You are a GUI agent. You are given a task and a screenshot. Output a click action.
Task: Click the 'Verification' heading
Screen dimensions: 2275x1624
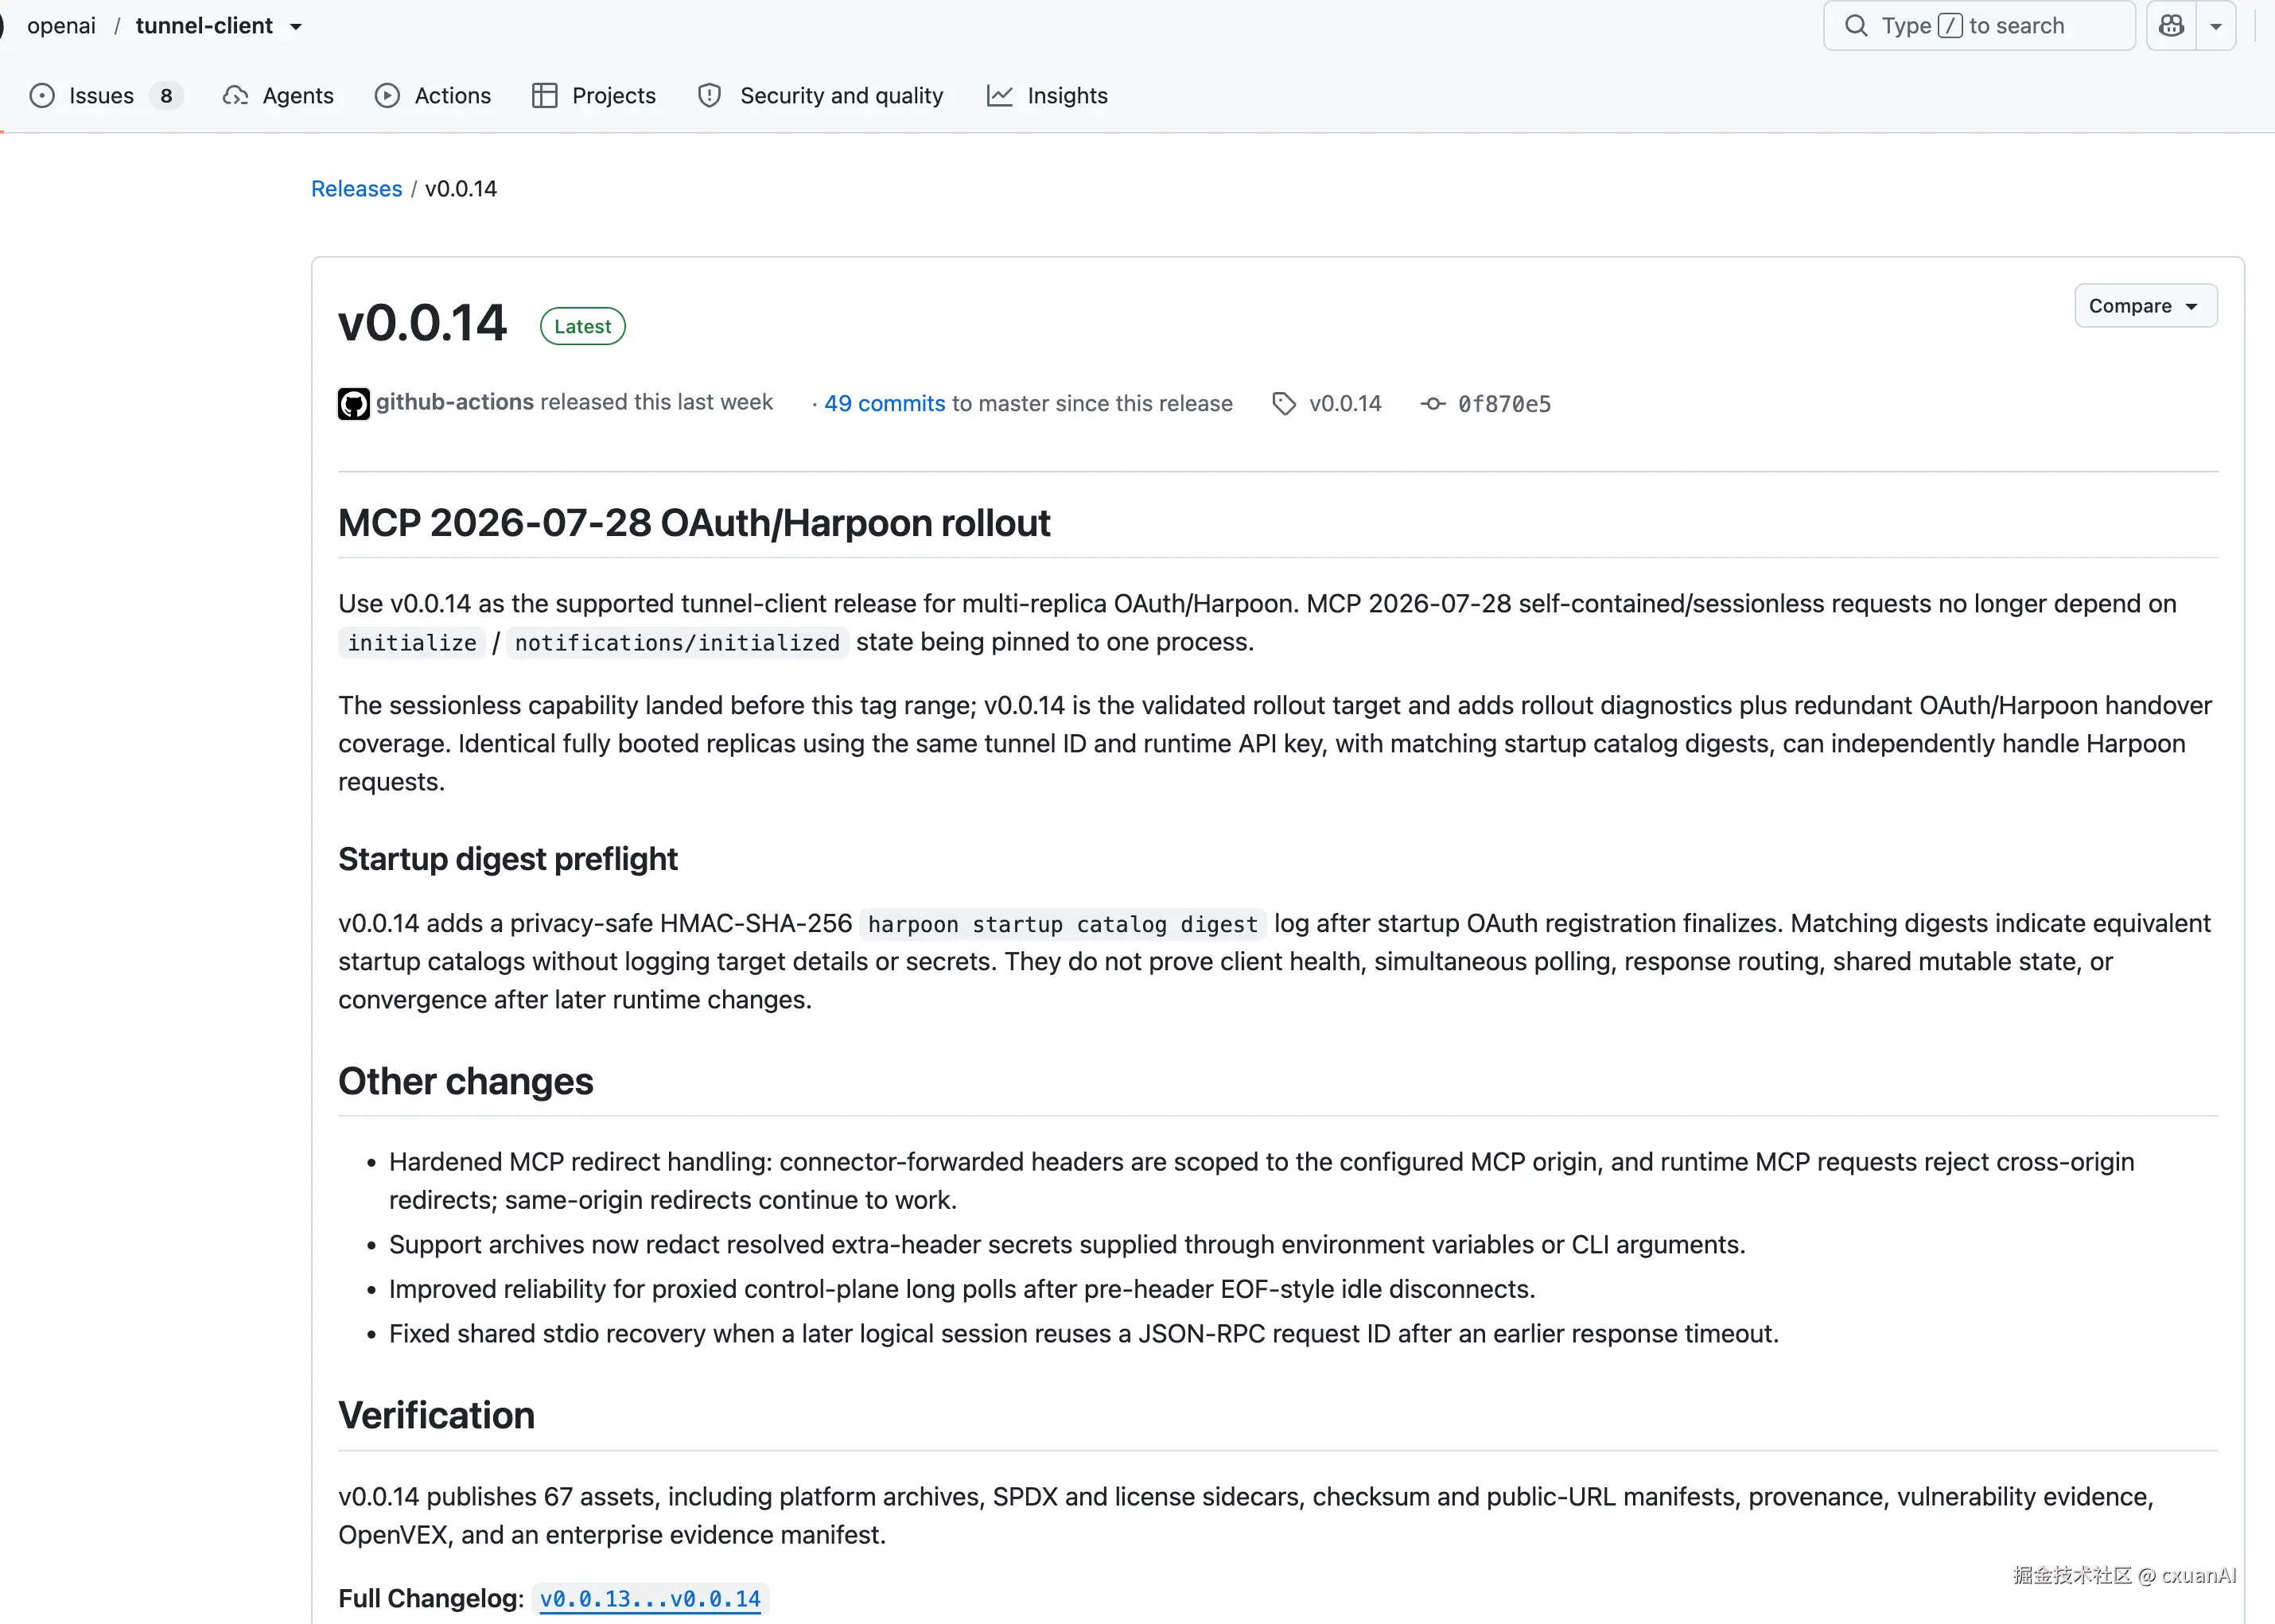coord(437,1416)
